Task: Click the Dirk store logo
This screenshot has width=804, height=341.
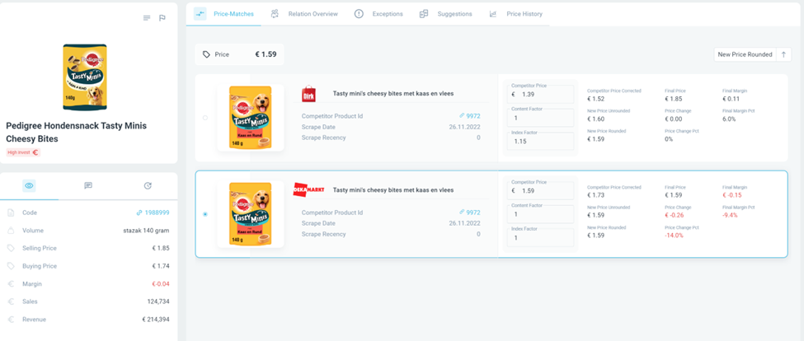Action: tap(309, 94)
